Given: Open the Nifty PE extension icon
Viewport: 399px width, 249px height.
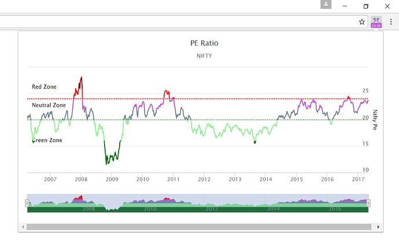Looking at the screenshot, I should (376, 22).
